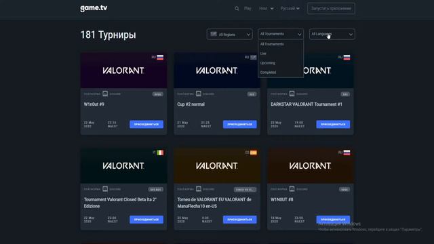This screenshot has width=434, height=244.
Task: Join Tournament Valorant Closed Beta Ita
Action: coord(146,220)
